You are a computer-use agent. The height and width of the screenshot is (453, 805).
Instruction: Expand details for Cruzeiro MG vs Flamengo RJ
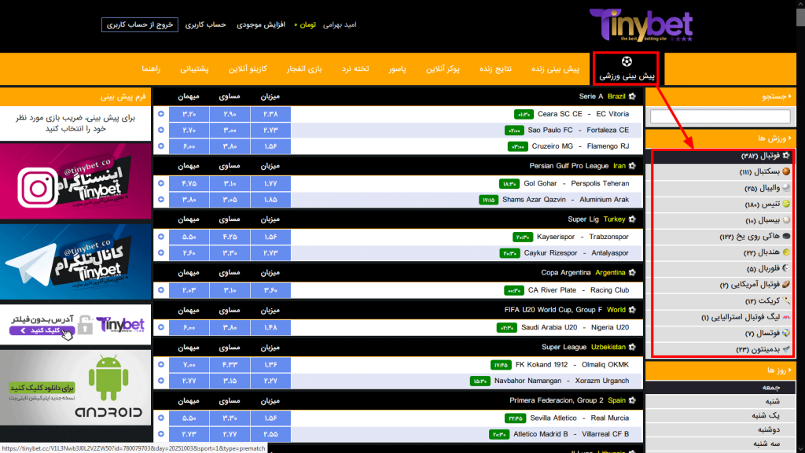click(x=161, y=146)
